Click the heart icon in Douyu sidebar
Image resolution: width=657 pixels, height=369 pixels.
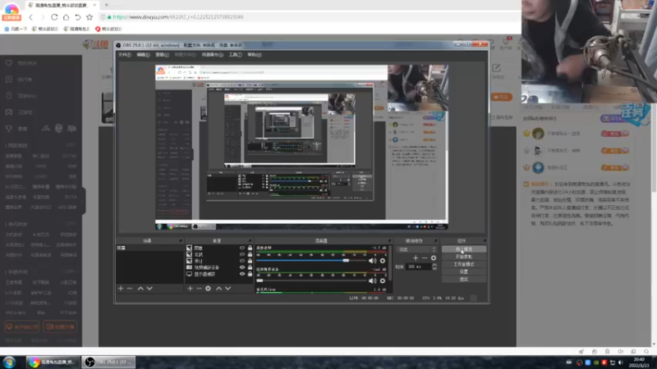pyautogui.click(x=9, y=63)
